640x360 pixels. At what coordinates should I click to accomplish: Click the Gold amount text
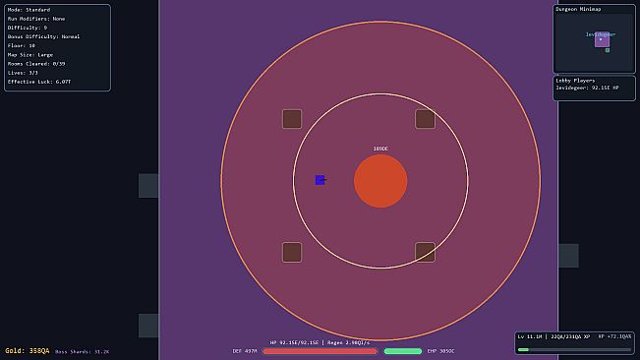click(28, 351)
